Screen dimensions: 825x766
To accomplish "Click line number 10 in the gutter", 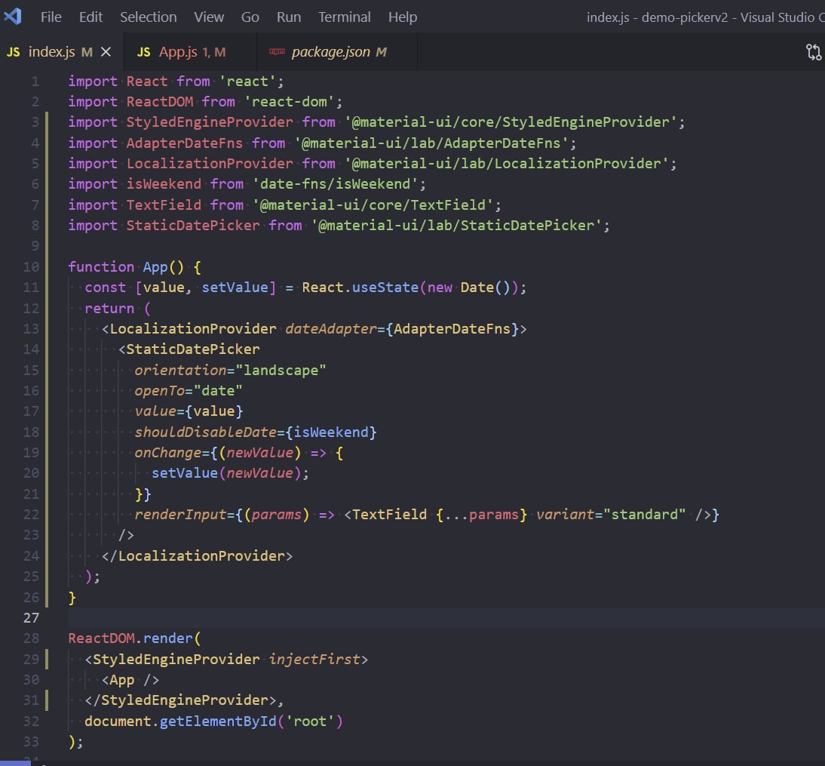I will [31, 266].
